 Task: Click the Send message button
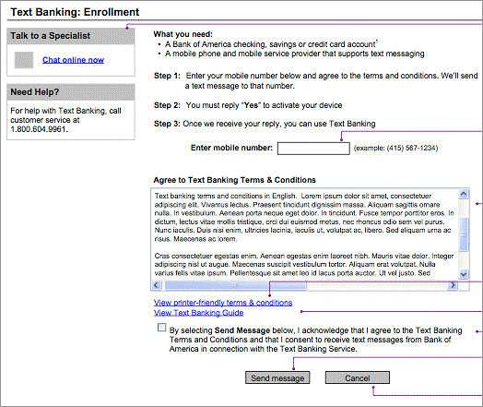tap(277, 377)
